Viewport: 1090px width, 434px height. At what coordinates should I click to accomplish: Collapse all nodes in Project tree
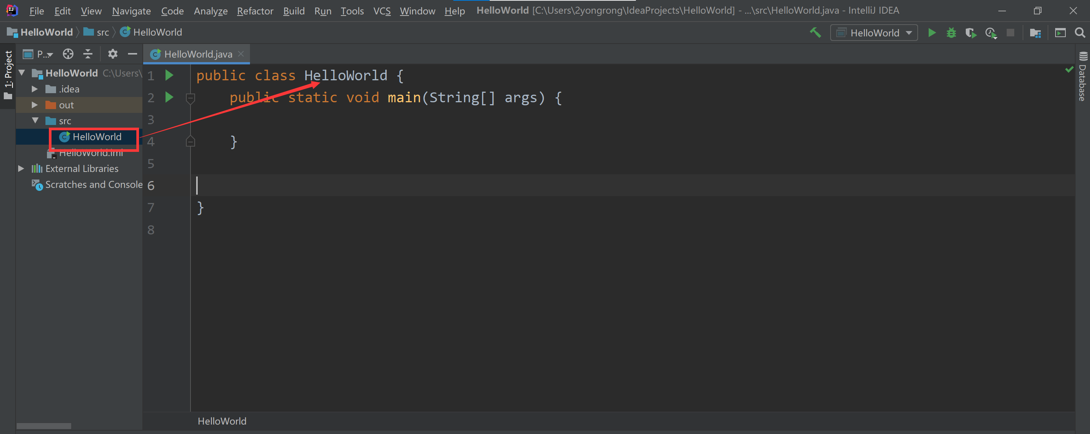87,54
